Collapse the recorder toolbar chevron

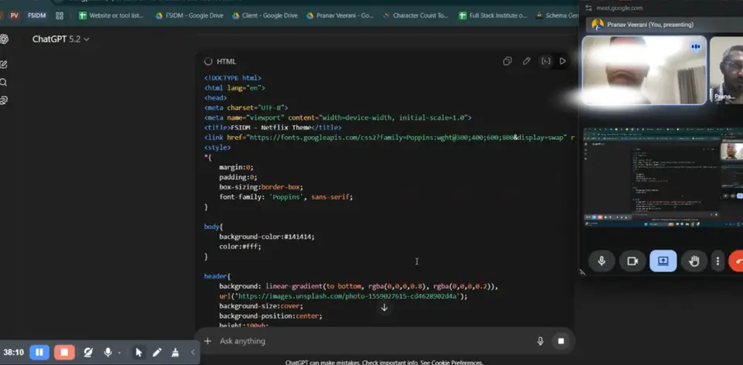tap(193, 352)
